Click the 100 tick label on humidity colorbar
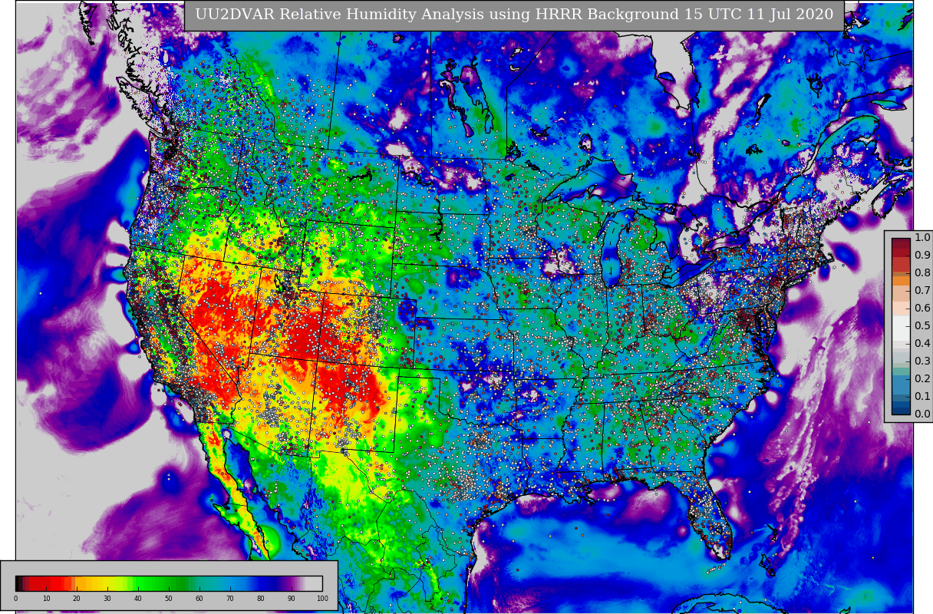Image resolution: width=933 pixels, height=614 pixels. [322, 598]
